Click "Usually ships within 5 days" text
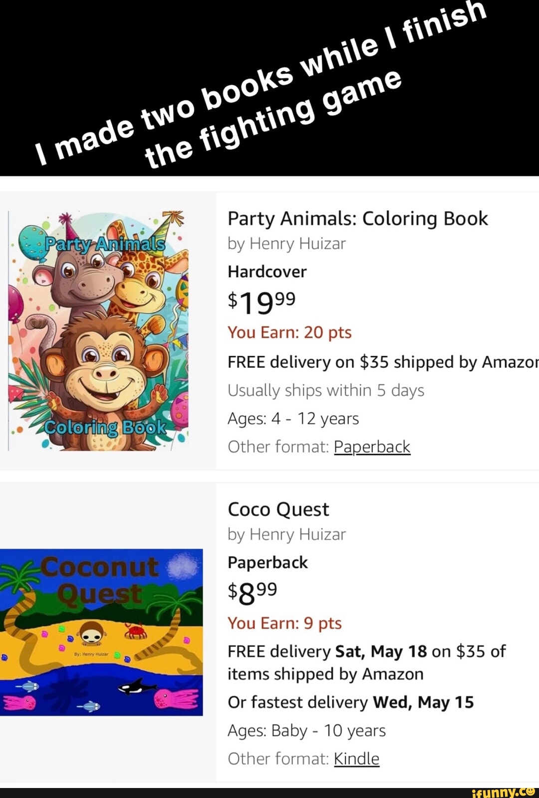 click(x=325, y=390)
